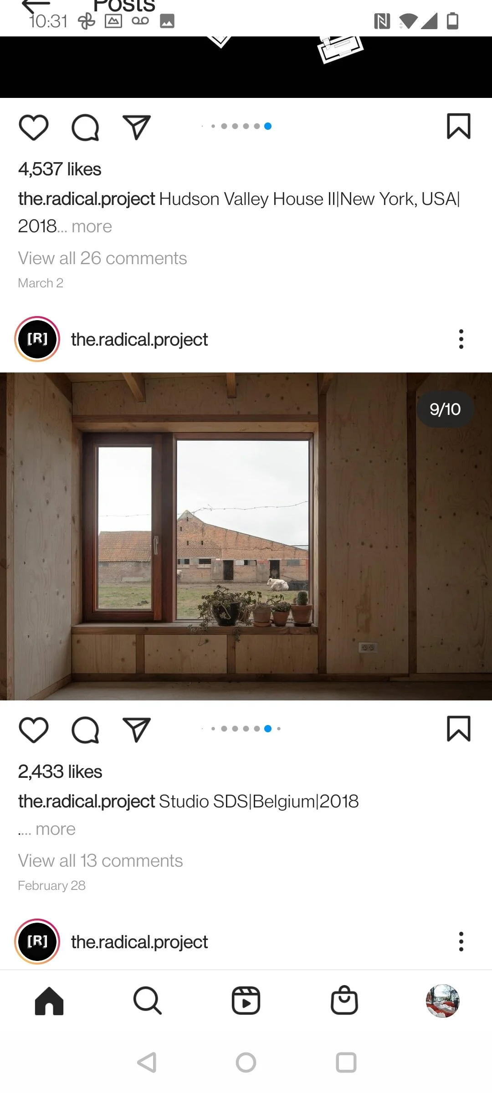The width and height of the screenshot is (492, 1093).
Task: Expand Studio SDS caption with more
Action: (x=56, y=829)
